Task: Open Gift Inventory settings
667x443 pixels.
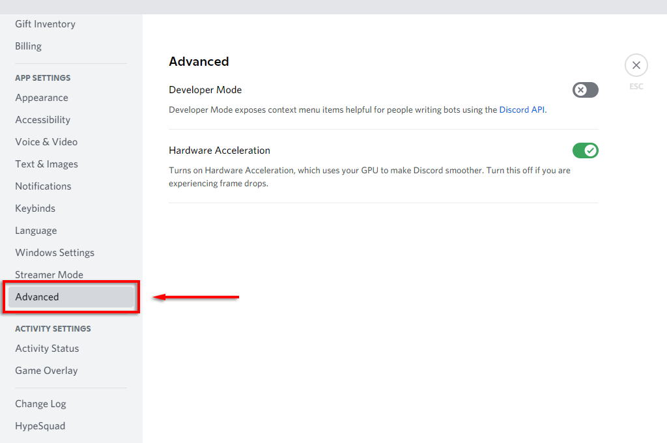Action: (46, 24)
